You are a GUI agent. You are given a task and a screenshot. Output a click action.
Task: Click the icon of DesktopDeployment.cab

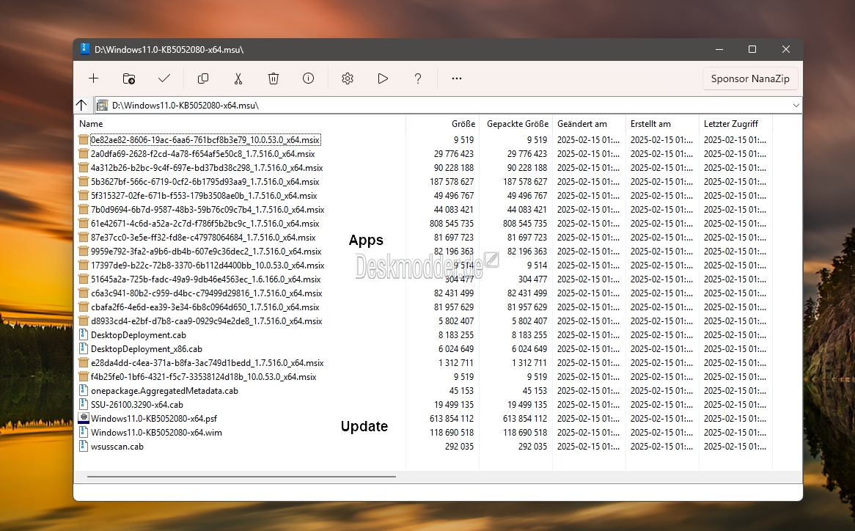coord(84,334)
